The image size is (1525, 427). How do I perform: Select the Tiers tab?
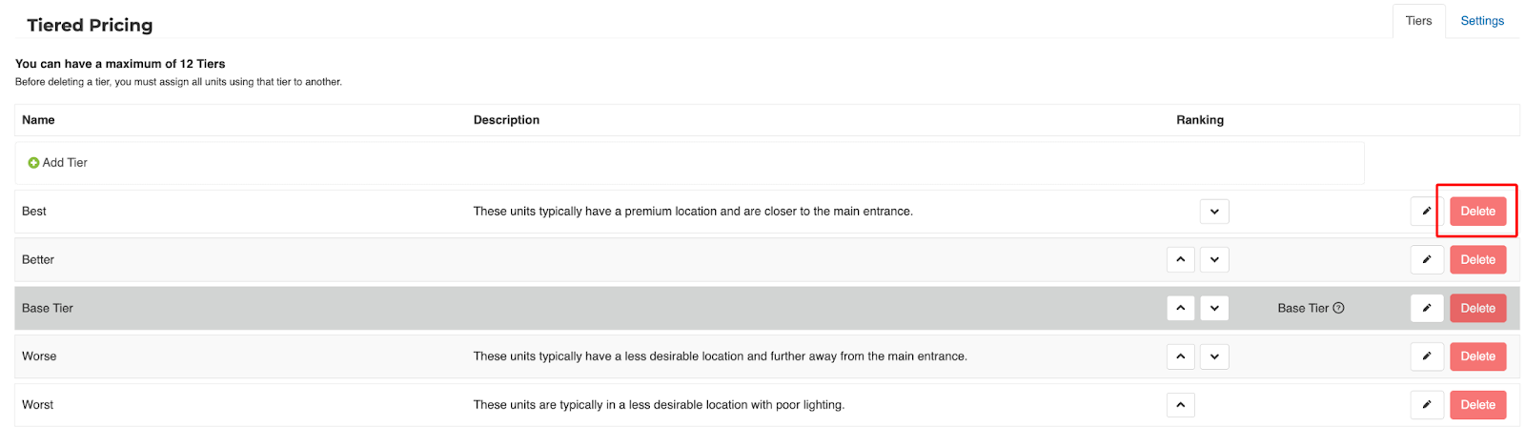pos(1418,21)
